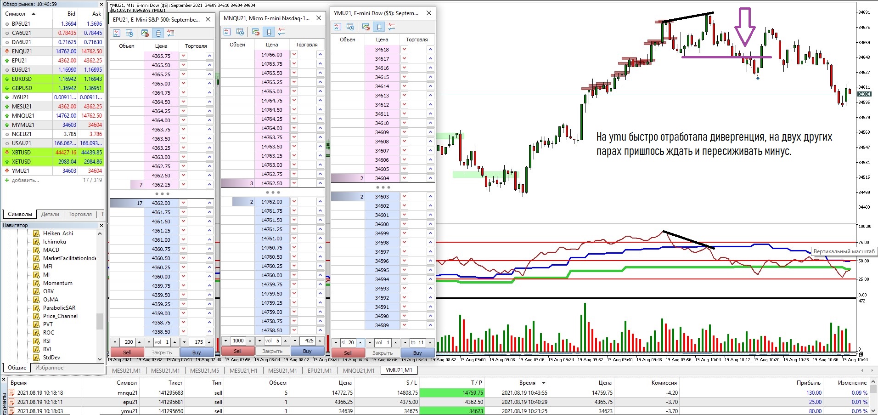The height and width of the screenshot is (415, 878).
Task: Select the Ichimoku indicator icon in Navigator
Action: [x=36, y=242]
